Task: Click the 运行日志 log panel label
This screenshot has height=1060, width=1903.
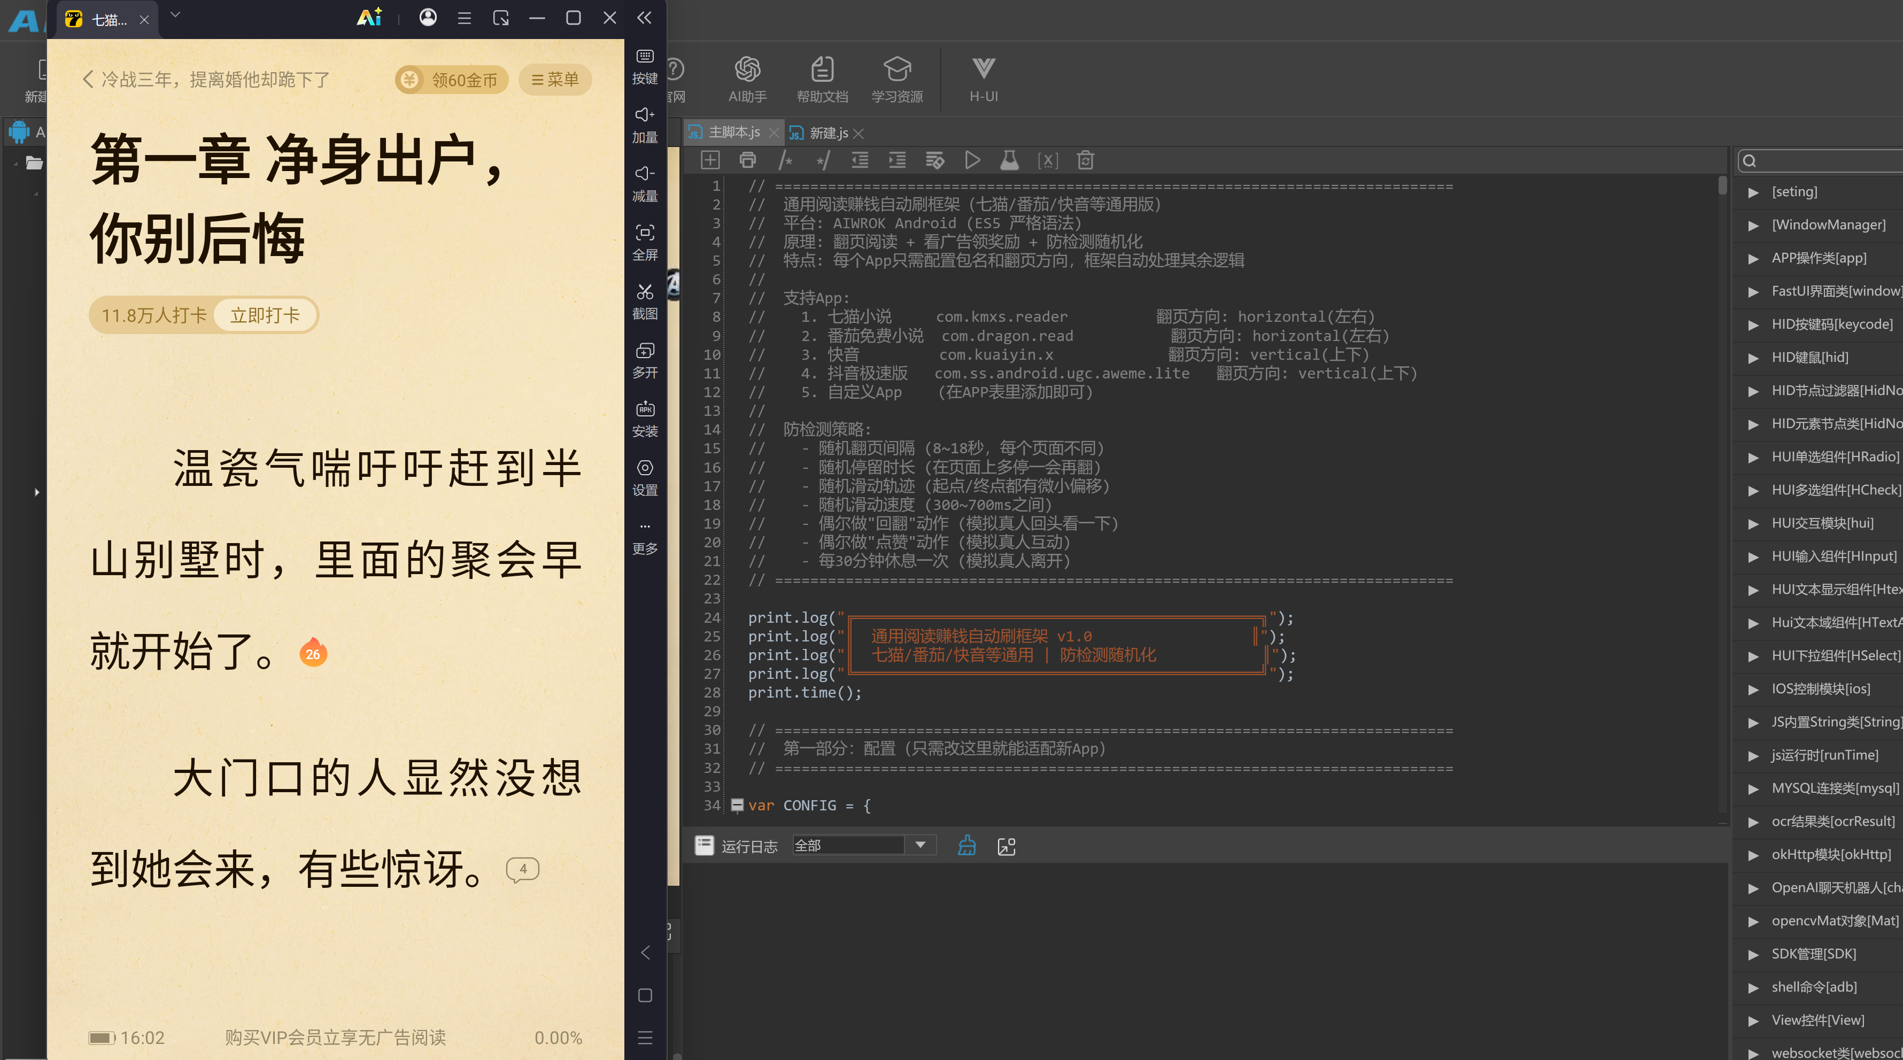Action: click(749, 847)
